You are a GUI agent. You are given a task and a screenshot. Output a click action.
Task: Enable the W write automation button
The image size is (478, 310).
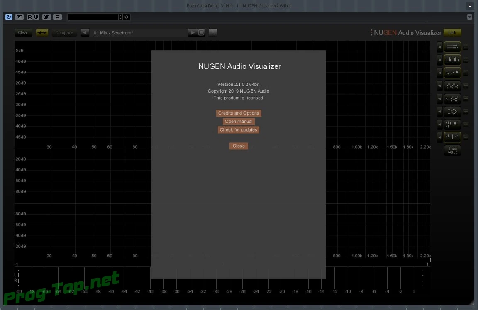click(36, 17)
